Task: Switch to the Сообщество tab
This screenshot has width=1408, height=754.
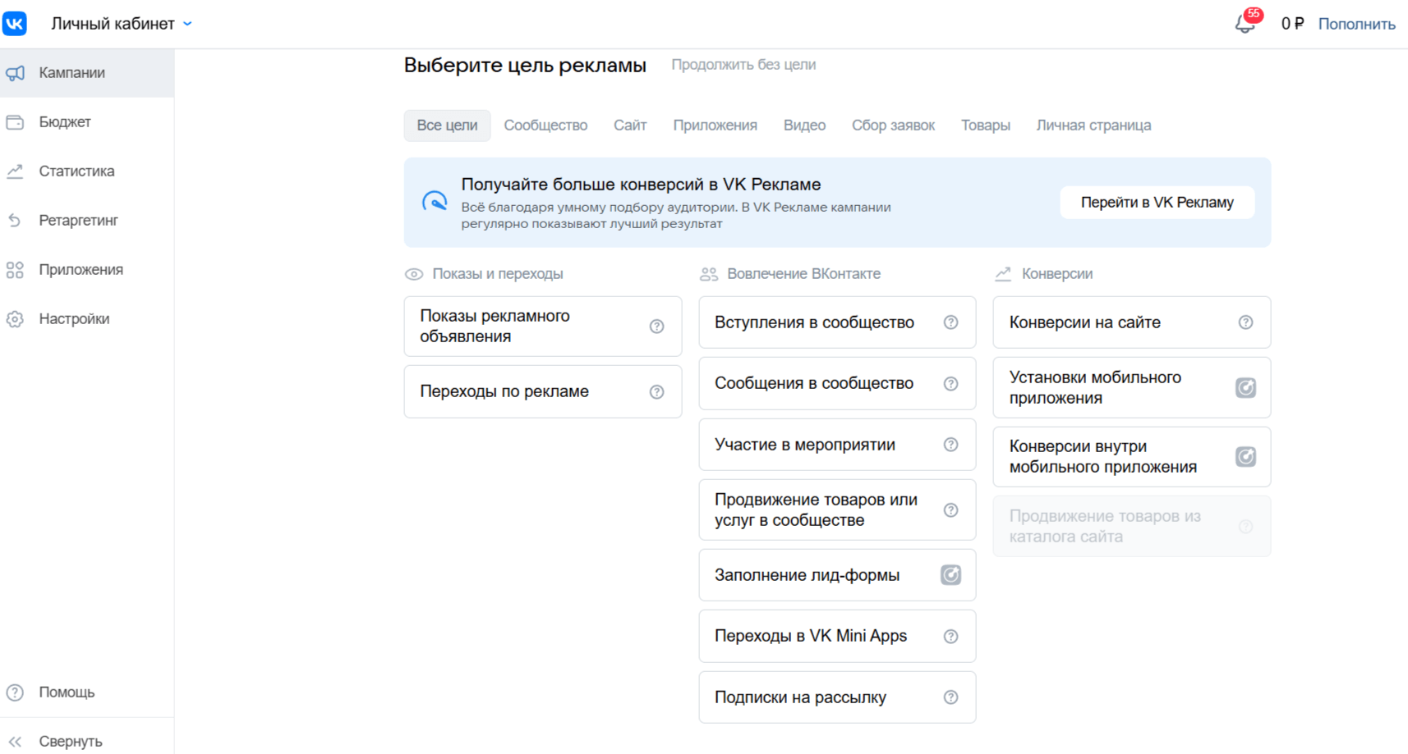Action: (x=545, y=126)
